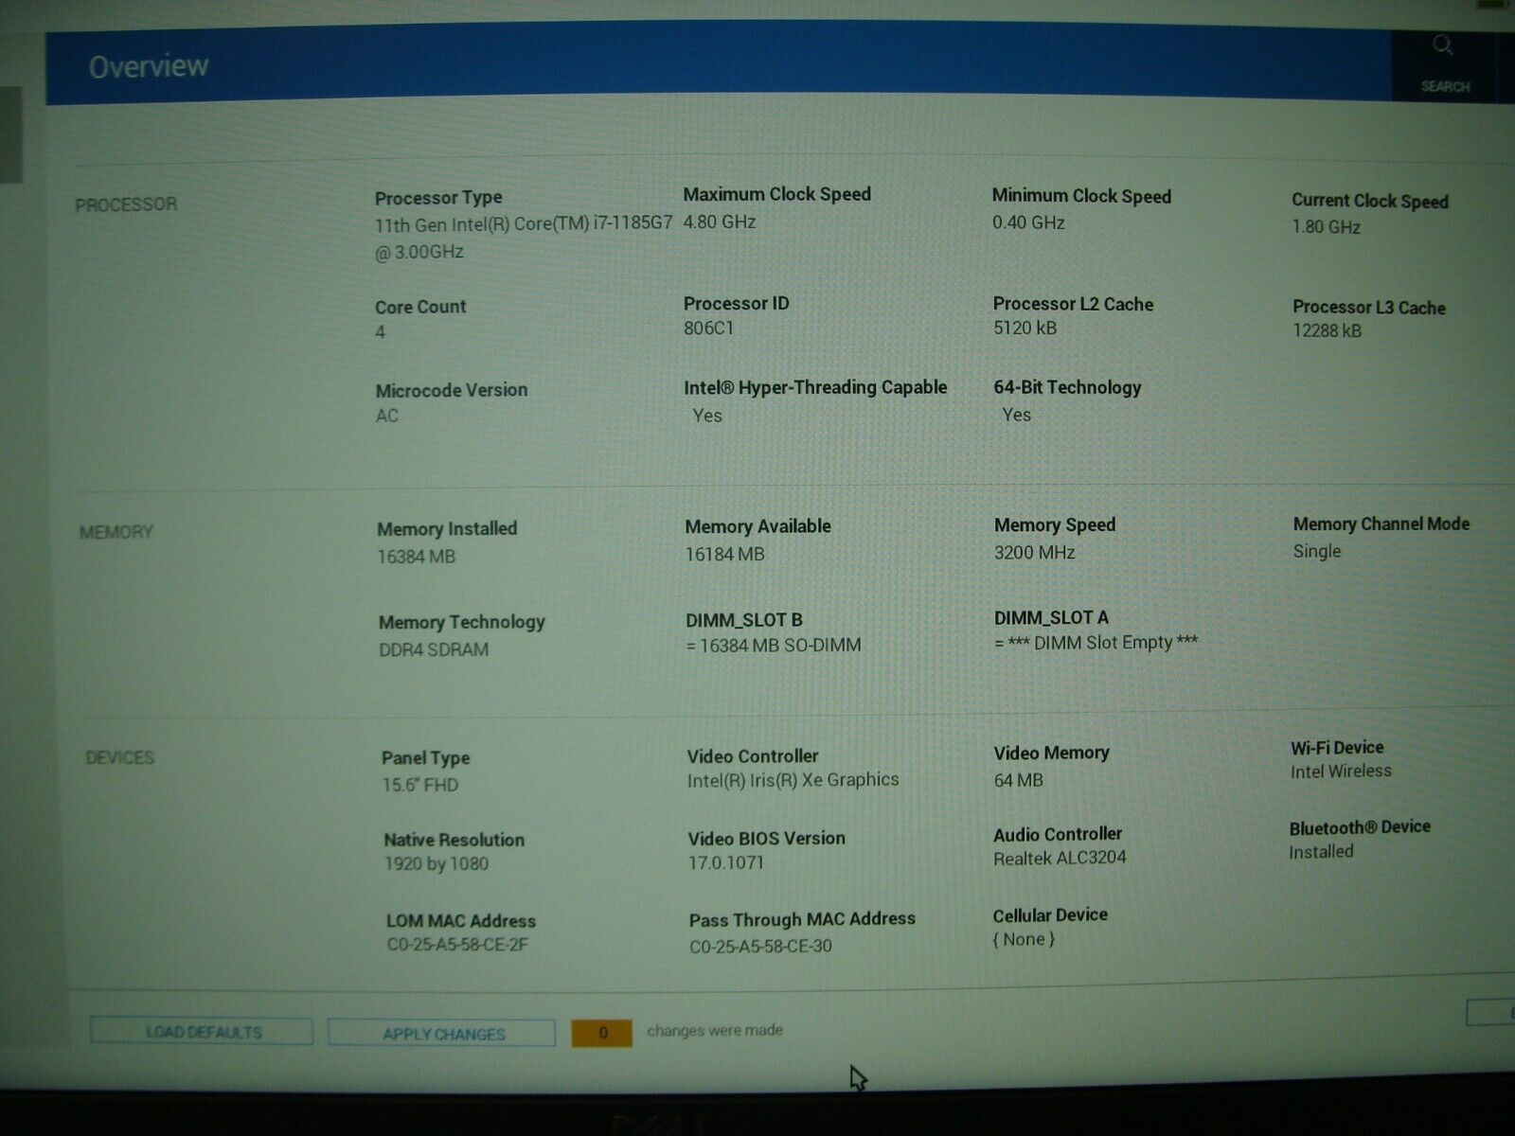
Task: Select the Memory Speed value 3200 MHz
Action: point(1034,552)
